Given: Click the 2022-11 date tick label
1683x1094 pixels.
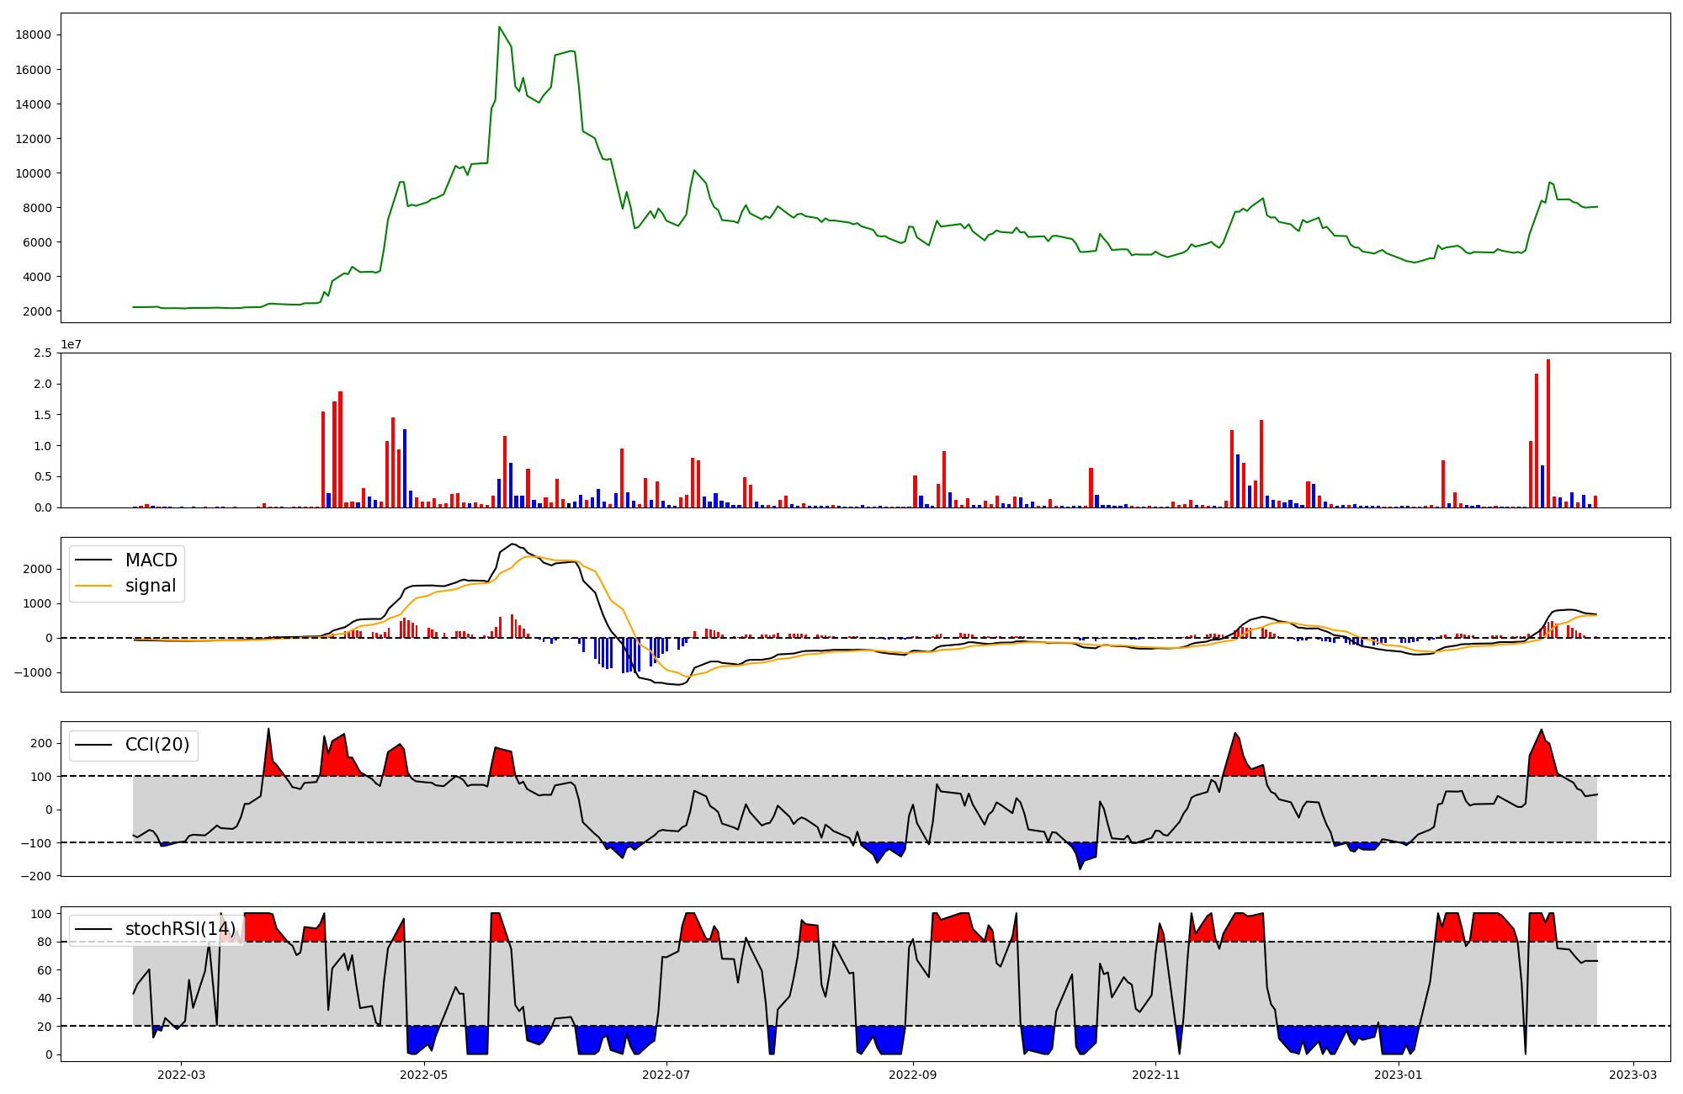Looking at the screenshot, I should pos(1155,1075).
